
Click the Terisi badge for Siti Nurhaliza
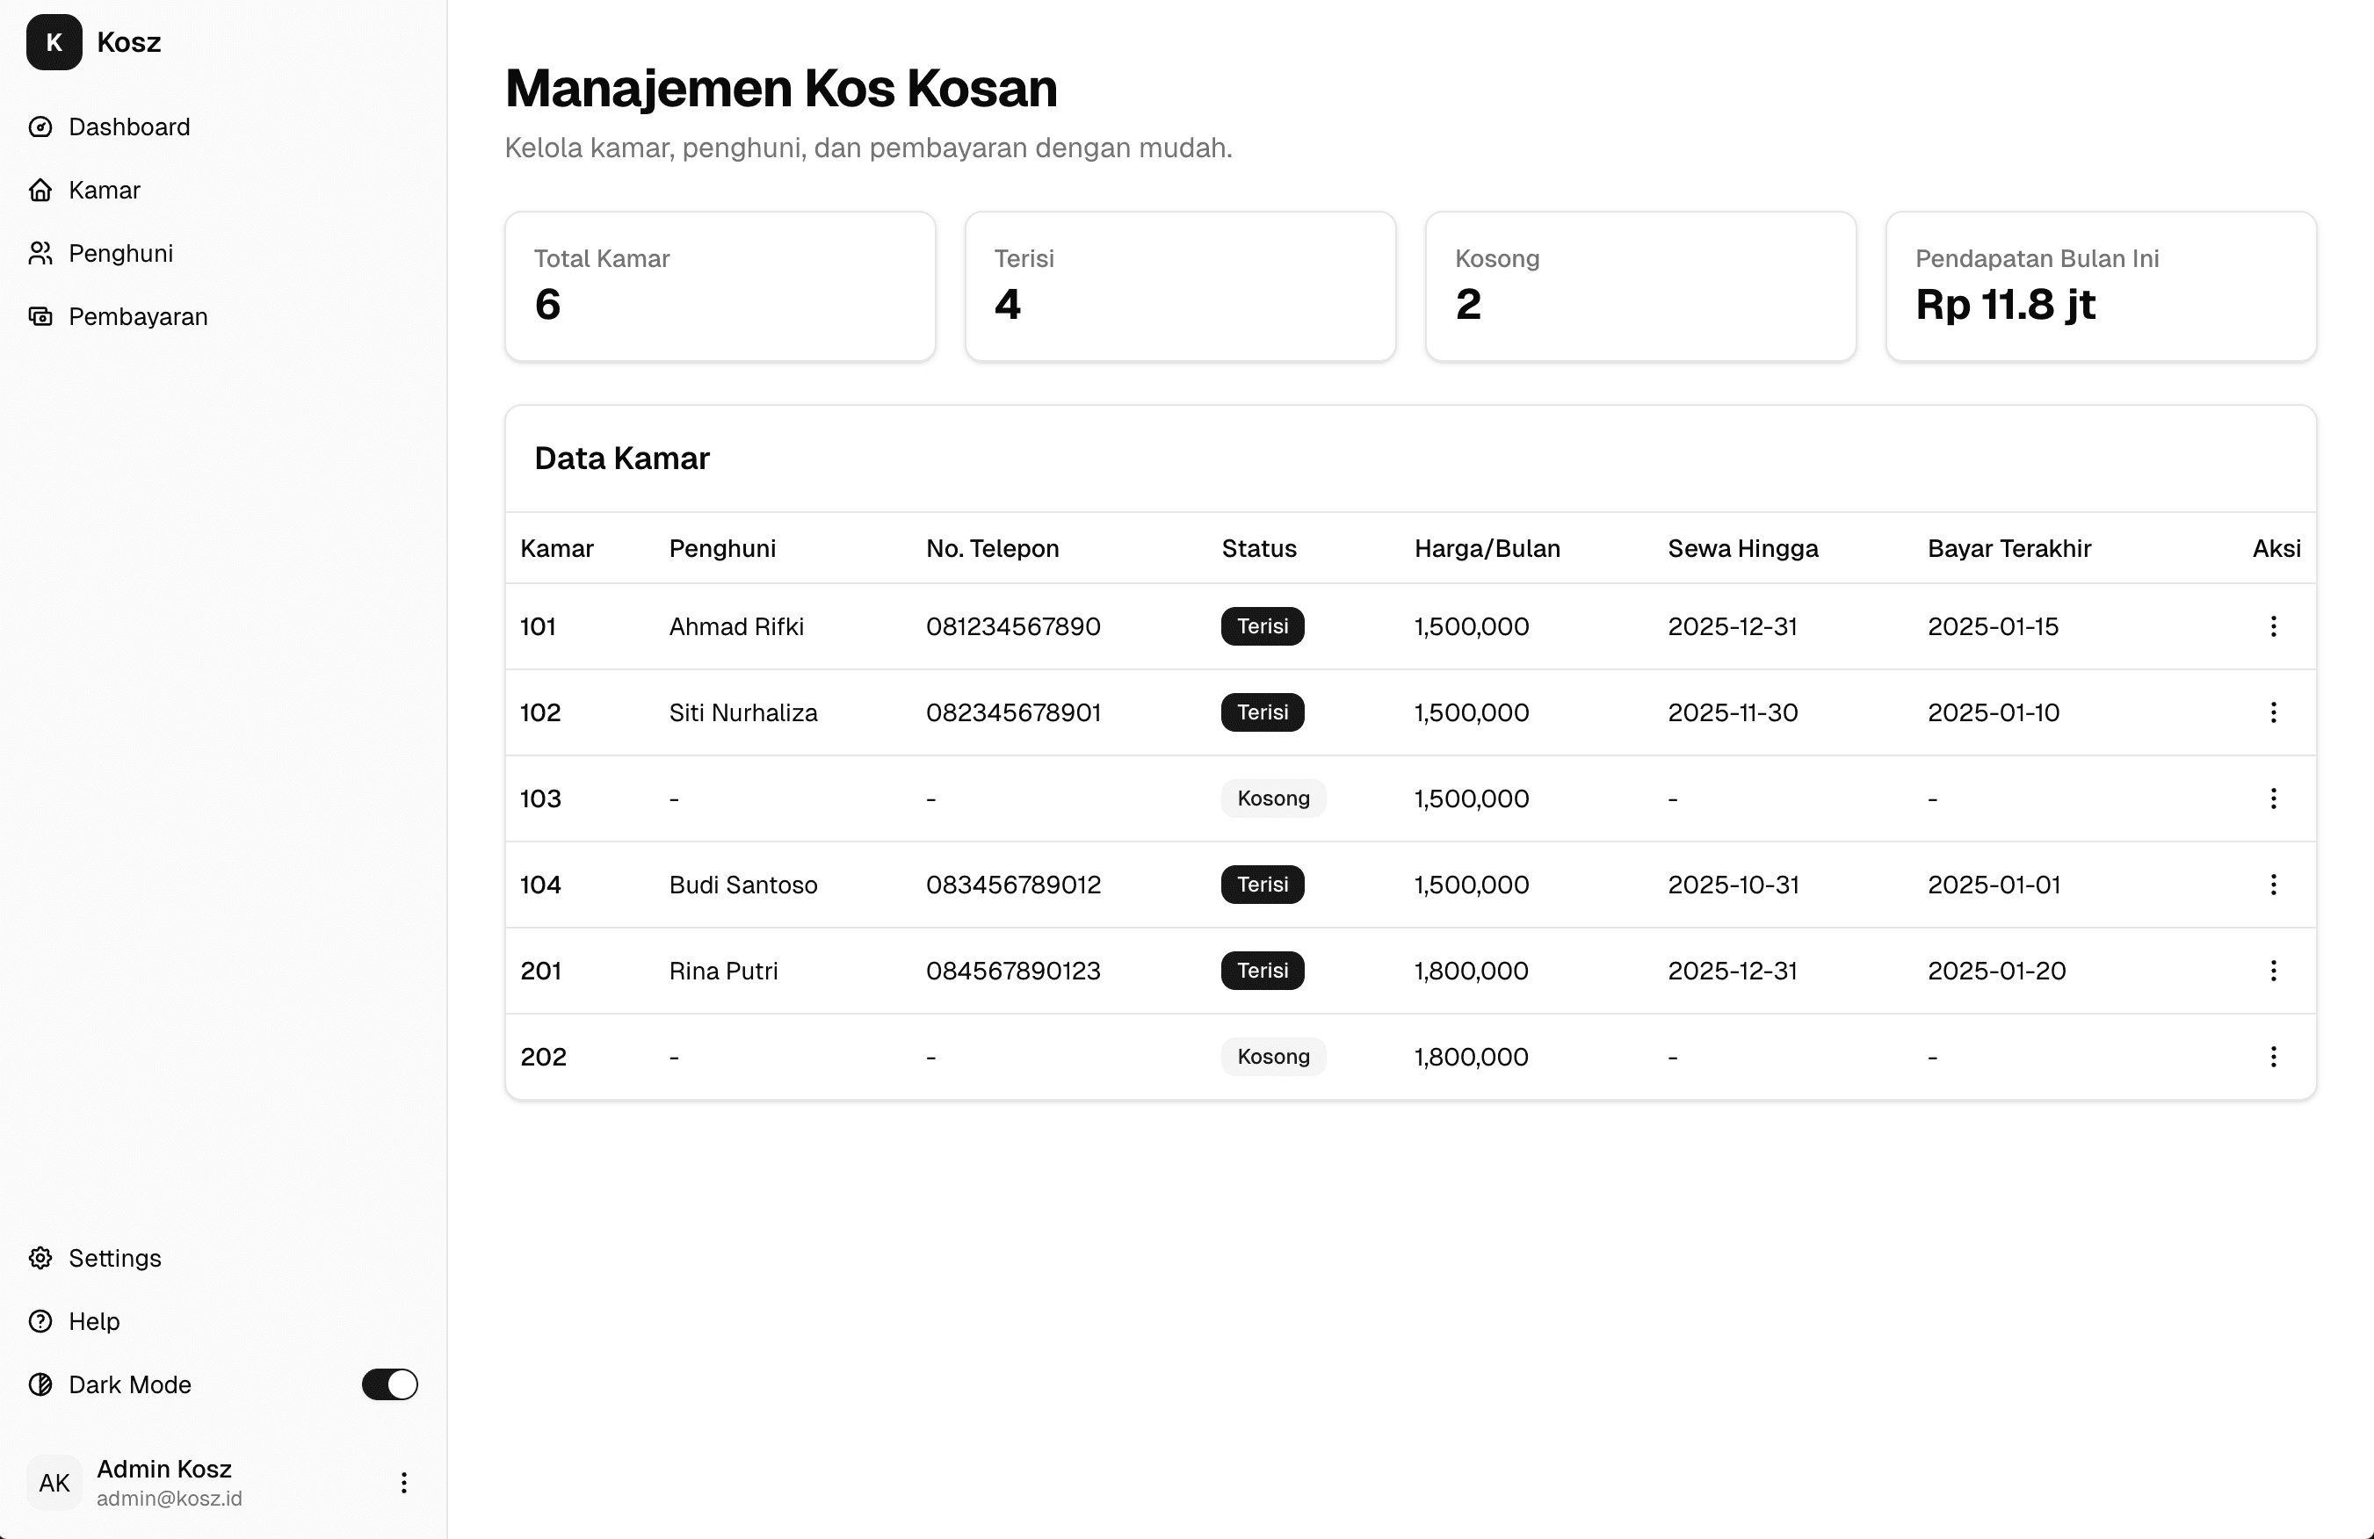[1262, 712]
